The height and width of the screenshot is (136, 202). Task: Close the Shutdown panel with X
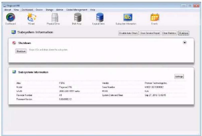[185, 42]
